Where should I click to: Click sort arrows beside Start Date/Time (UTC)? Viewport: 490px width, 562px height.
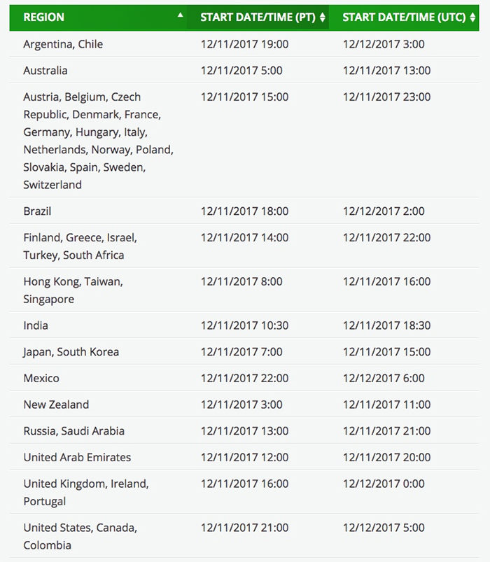pos(473,17)
